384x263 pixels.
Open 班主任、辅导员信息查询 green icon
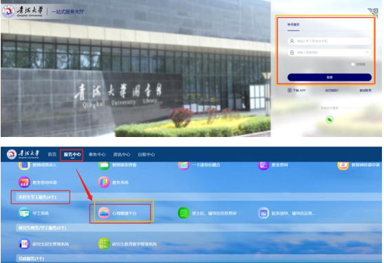click(184, 213)
